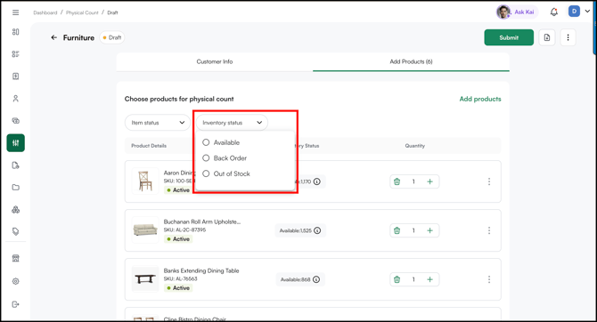
Task: Open the hamburger menu icon
Action: point(16,12)
